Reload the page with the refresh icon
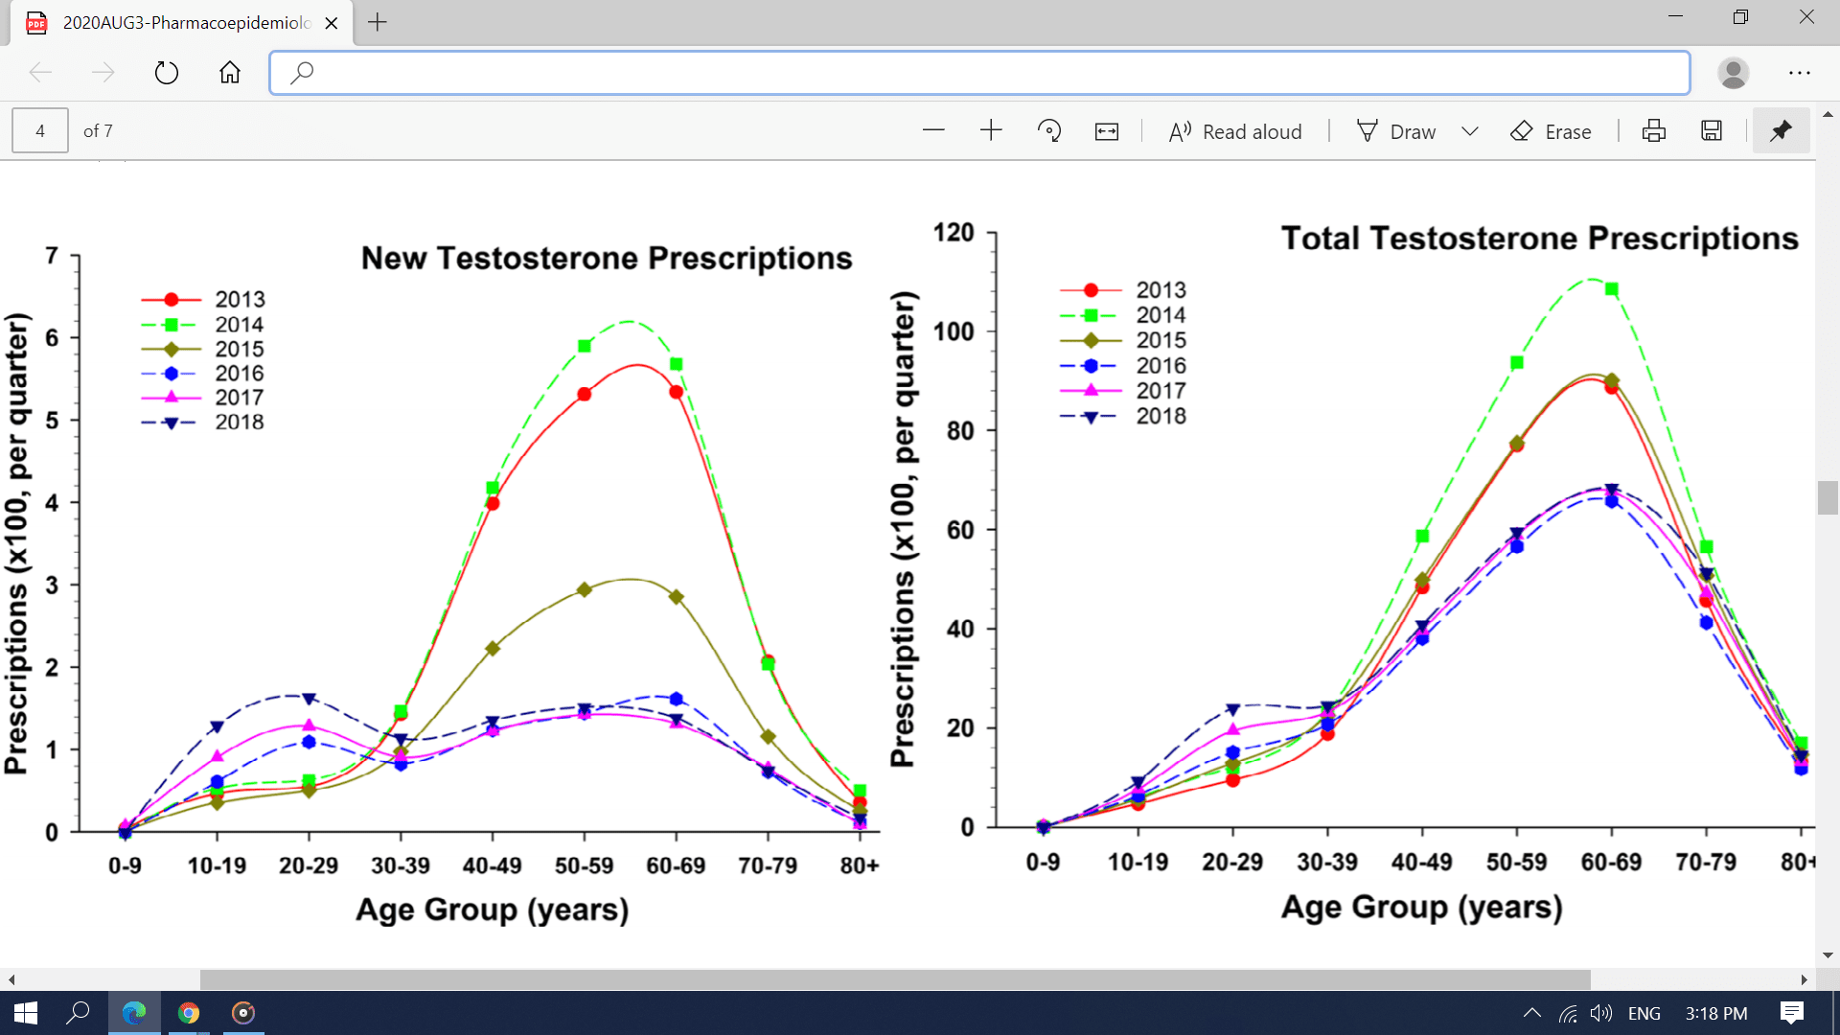The width and height of the screenshot is (1840, 1035). [167, 73]
